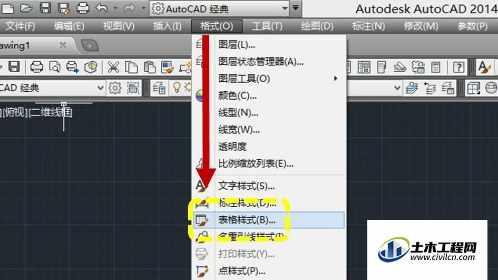Choose 图层状态管理器(A)... menu entry

[x=269, y=61]
